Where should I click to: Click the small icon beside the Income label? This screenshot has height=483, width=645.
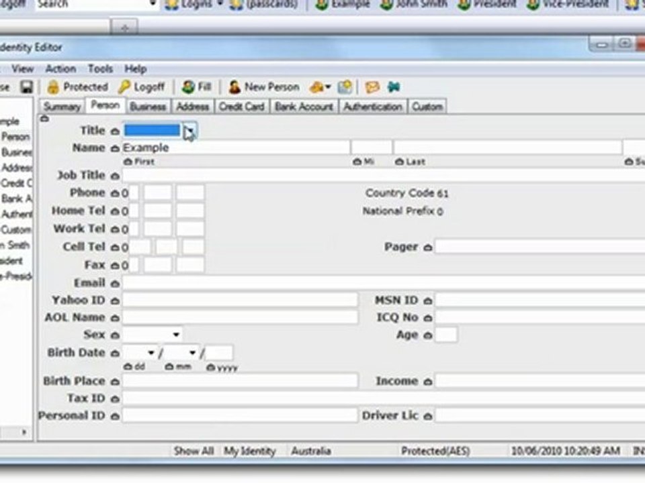428,382
